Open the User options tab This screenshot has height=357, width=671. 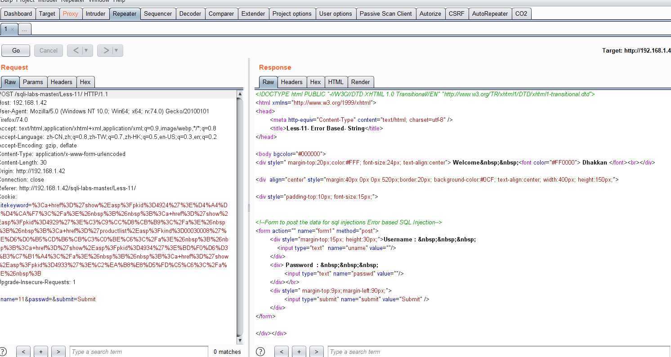[x=335, y=13]
